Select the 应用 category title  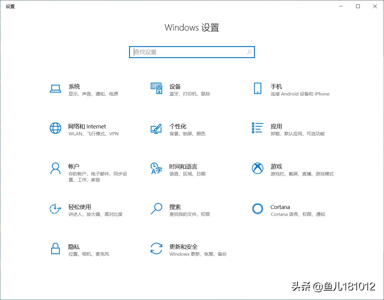click(276, 126)
